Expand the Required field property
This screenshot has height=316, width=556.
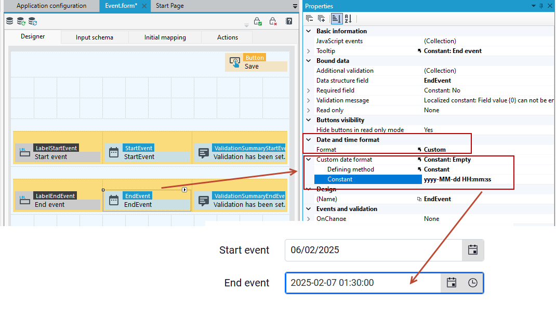click(309, 90)
